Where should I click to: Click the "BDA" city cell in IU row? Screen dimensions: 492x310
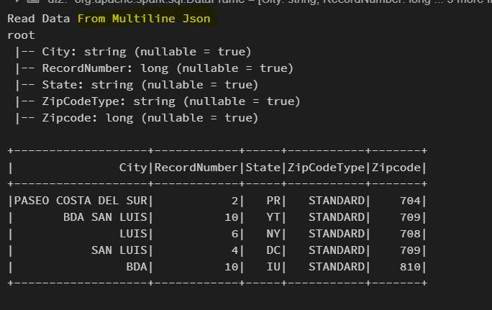pos(137,268)
